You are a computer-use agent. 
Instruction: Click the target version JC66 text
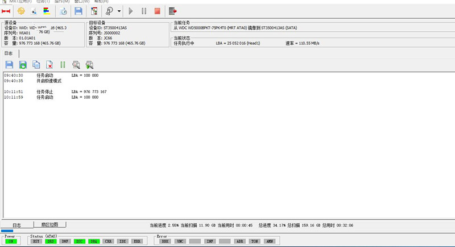tap(107, 38)
